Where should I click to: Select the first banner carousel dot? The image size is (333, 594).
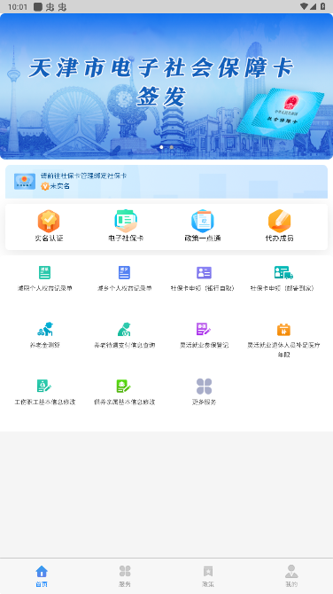pyautogui.click(x=161, y=147)
